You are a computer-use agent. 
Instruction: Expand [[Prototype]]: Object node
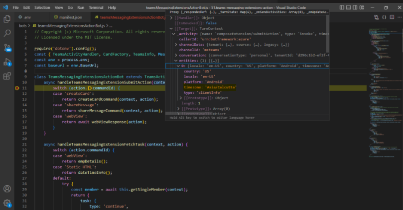181,98
